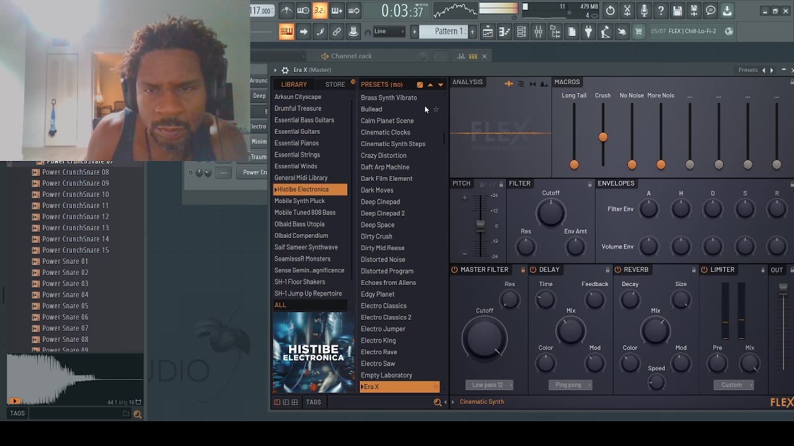Click the TAGS button in FLEX browser

(x=313, y=402)
